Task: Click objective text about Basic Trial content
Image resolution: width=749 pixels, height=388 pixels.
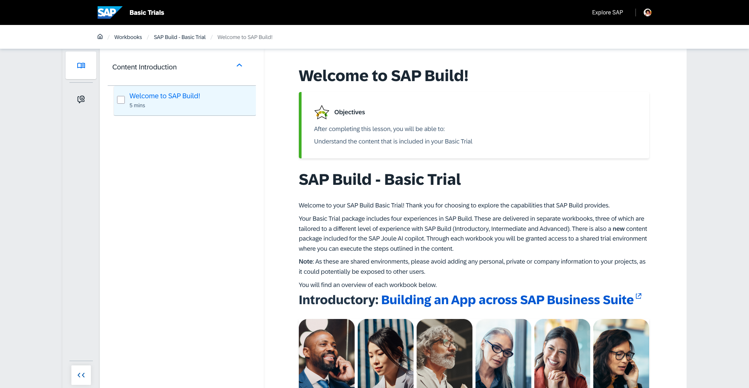Action: click(x=393, y=142)
